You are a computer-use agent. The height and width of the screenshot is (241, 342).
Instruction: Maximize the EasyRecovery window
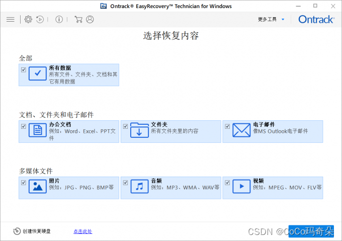(x=315, y=6)
